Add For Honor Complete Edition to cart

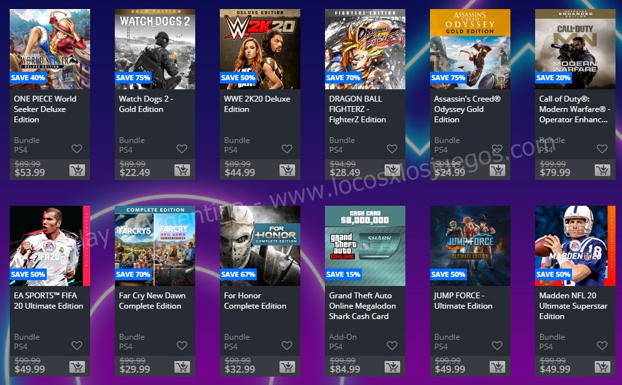click(x=287, y=367)
